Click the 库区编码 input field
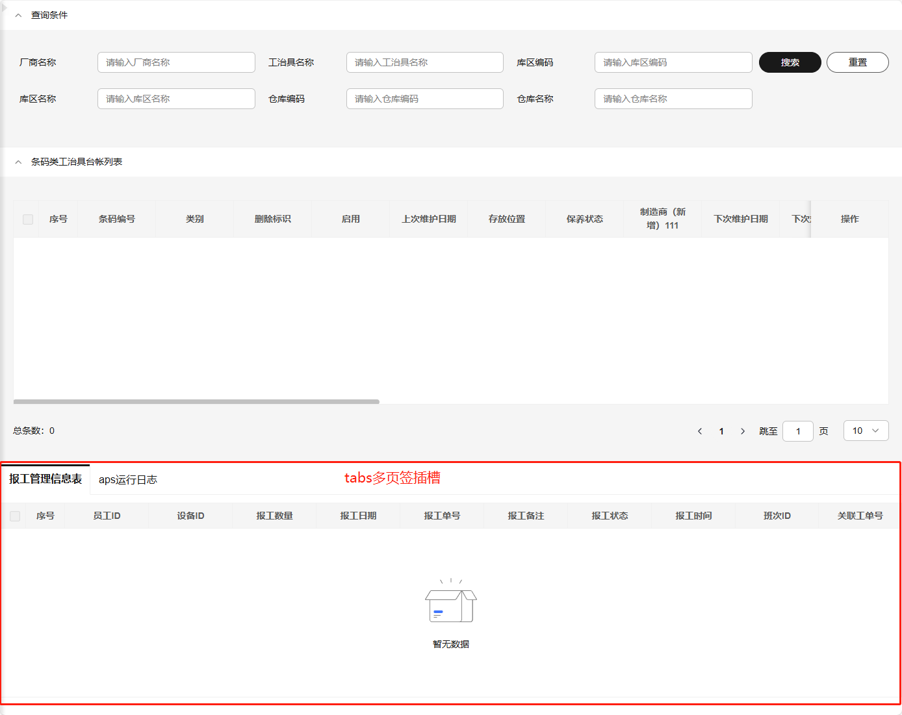Image resolution: width=902 pixels, height=715 pixels. pos(673,62)
